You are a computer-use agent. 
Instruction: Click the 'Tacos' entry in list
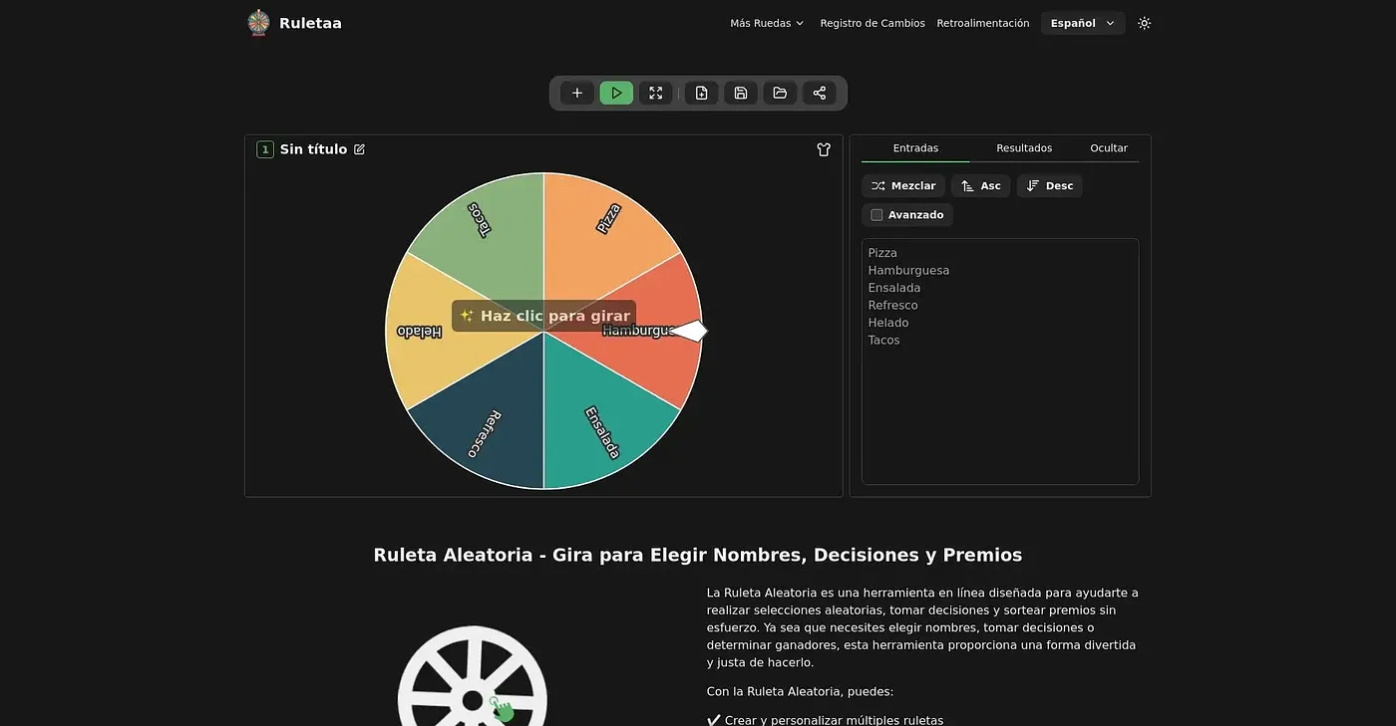click(x=883, y=341)
